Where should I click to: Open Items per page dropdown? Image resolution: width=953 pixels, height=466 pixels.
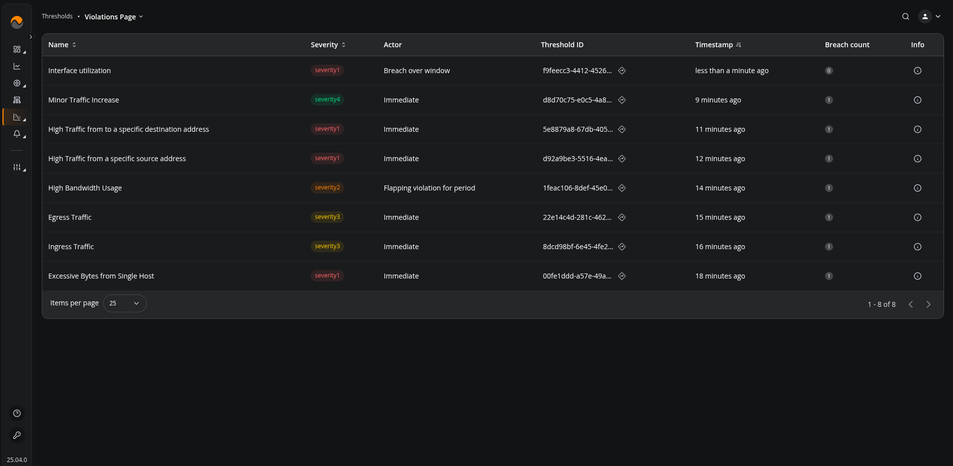pyautogui.click(x=124, y=303)
